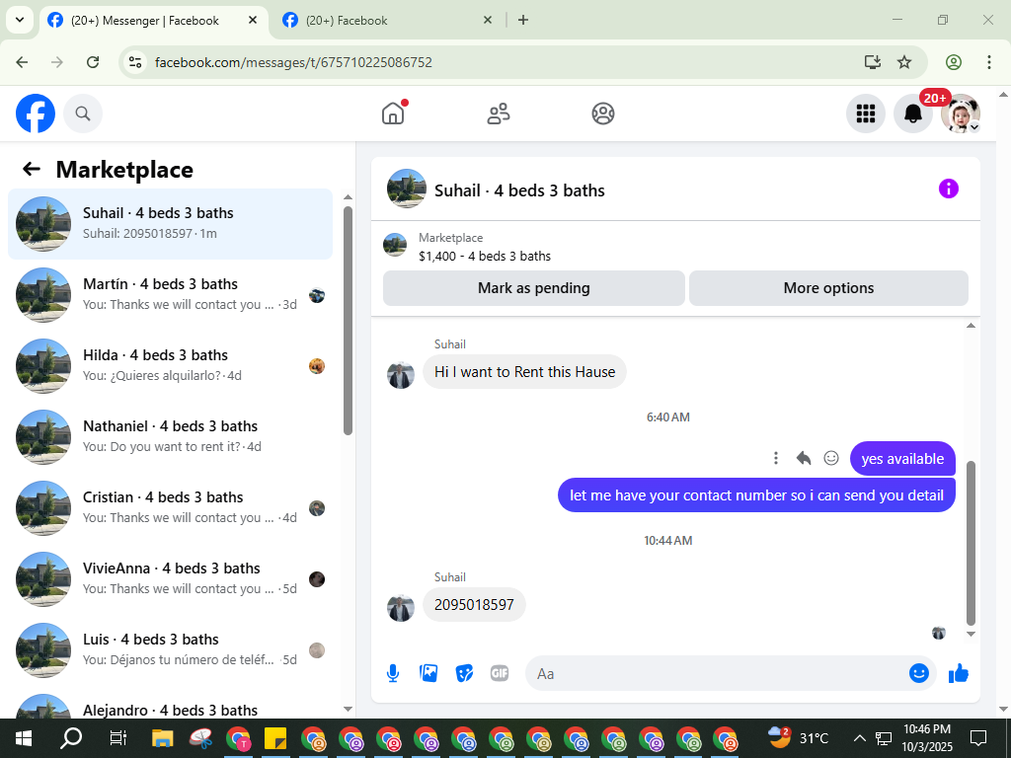Open the account profile picture menu

tap(961, 114)
